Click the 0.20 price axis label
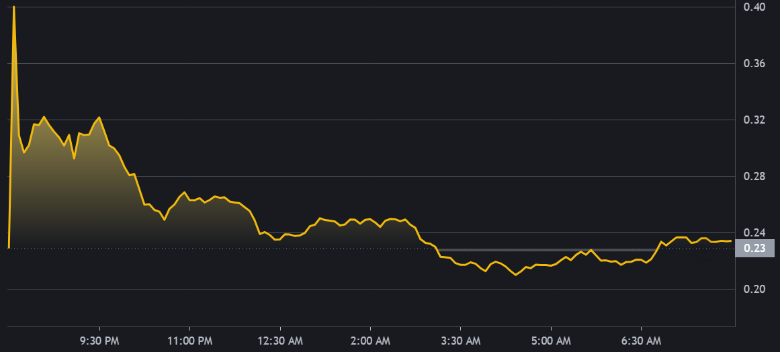Image resolution: width=780 pixels, height=352 pixels. click(x=754, y=290)
